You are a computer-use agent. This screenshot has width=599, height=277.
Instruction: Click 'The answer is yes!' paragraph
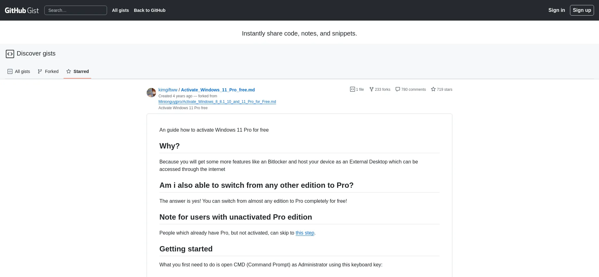coord(253,201)
